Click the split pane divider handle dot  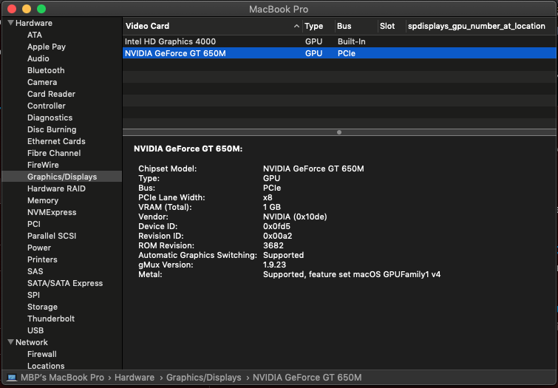339,132
